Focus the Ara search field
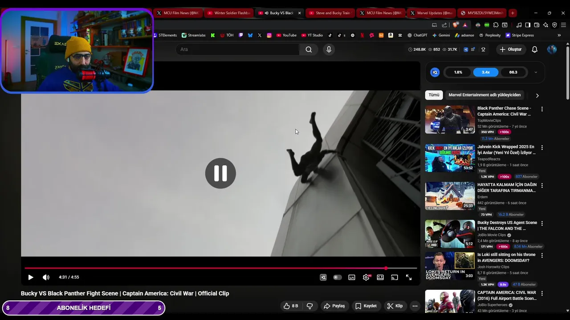Viewport: 570px width, 320px height. coord(237,49)
